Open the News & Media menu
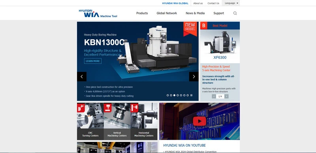 (x=195, y=13)
